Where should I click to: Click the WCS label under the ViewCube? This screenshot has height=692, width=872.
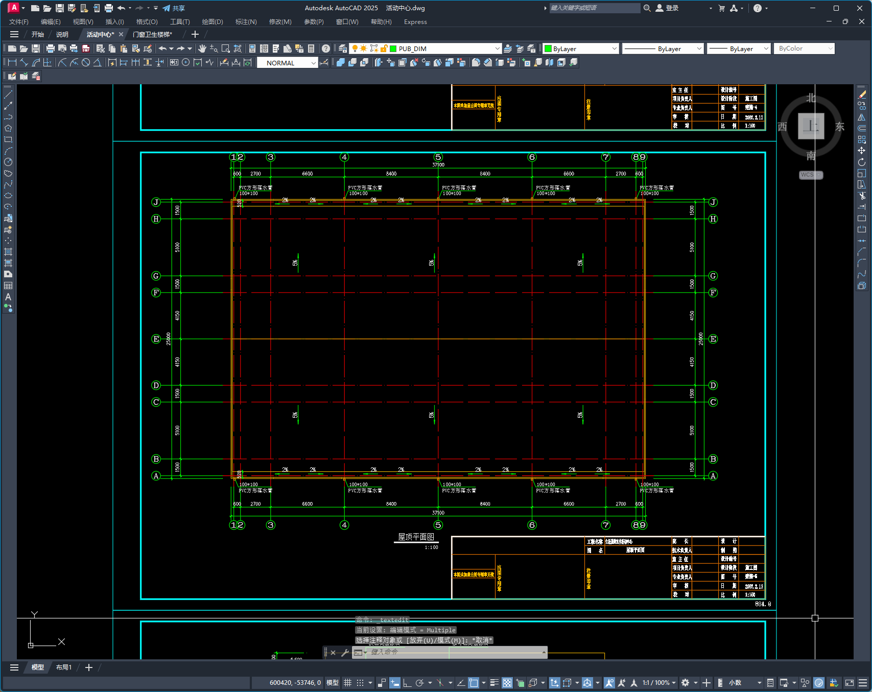(x=811, y=175)
